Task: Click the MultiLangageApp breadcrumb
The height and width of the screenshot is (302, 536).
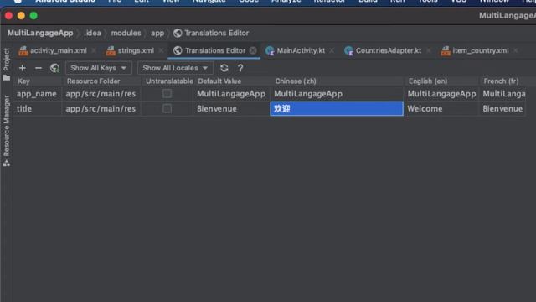Action: (x=40, y=33)
